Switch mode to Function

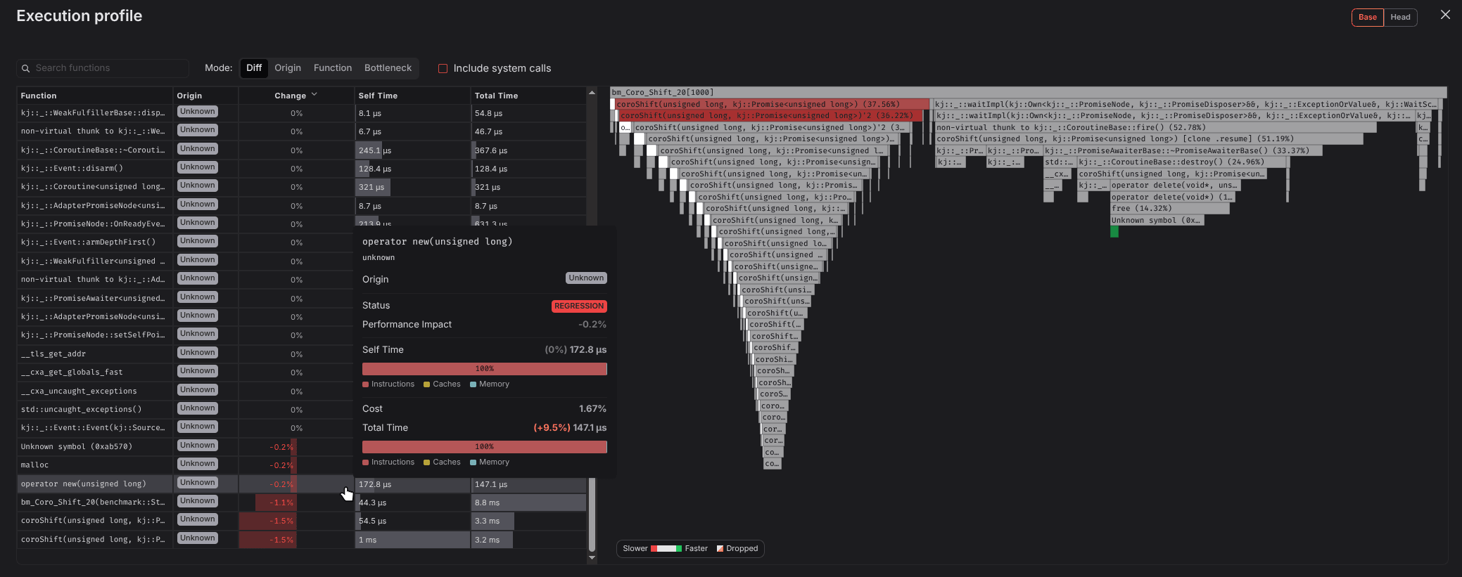(332, 68)
